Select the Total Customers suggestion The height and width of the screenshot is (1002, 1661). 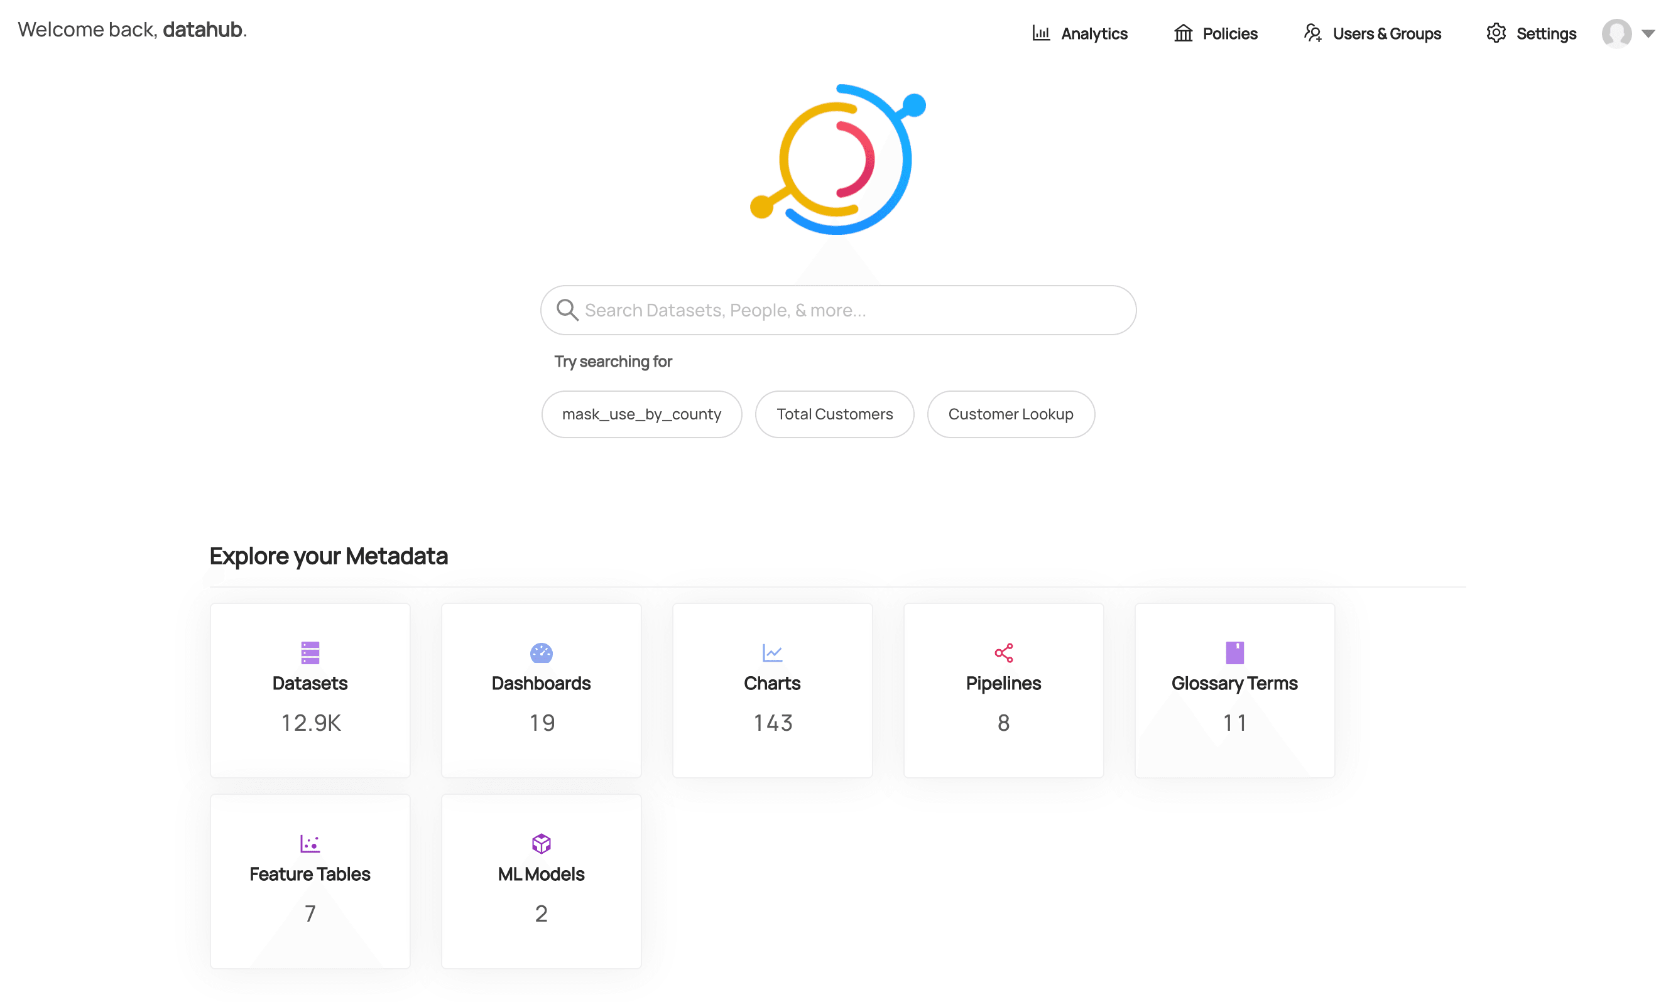click(834, 414)
